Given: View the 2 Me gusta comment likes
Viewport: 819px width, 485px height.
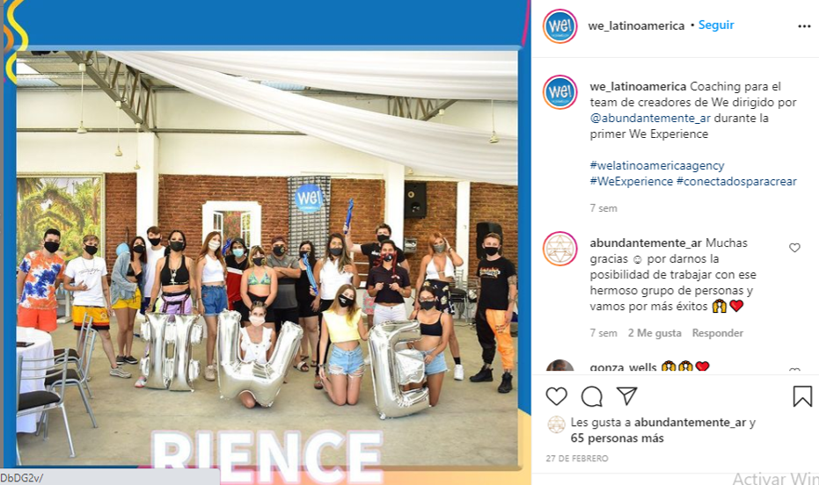Looking at the screenshot, I should [x=654, y=333].
